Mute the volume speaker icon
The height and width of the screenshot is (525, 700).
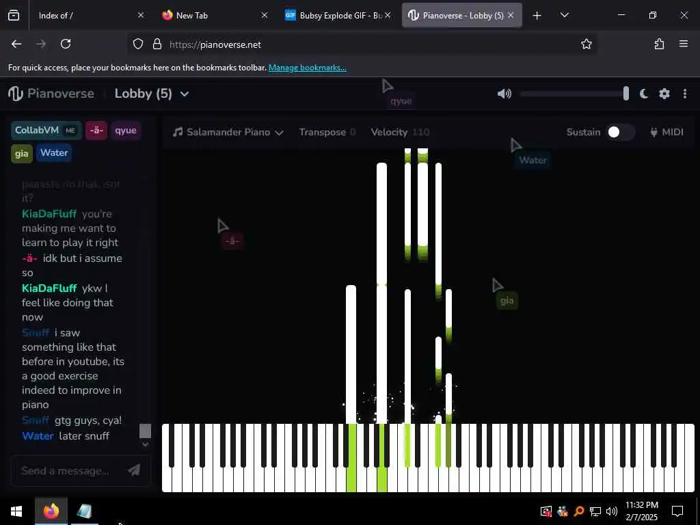pyautogui.click(x=504, y=94)
